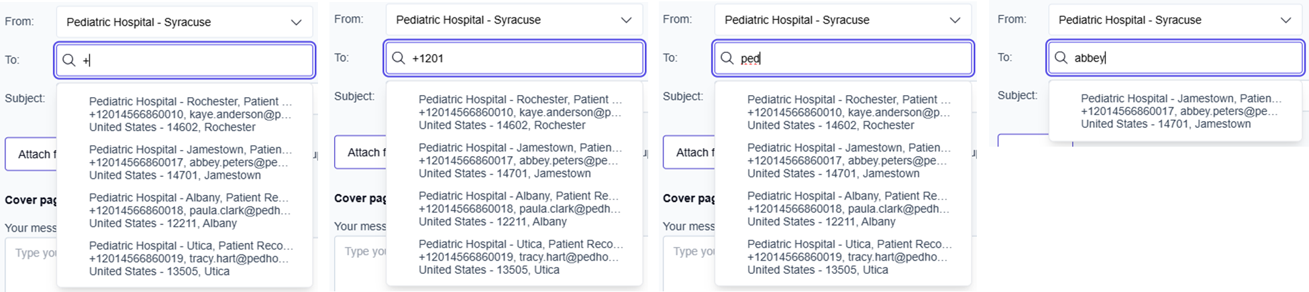Select the Rochester contact under the lone "+" search
Image resolution: width=1309 pixels, height=292 pixels.
click(x=190, y=115)
